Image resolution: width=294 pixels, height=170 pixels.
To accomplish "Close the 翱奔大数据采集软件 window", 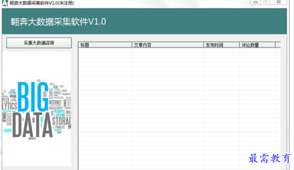I will click(278, 2).
